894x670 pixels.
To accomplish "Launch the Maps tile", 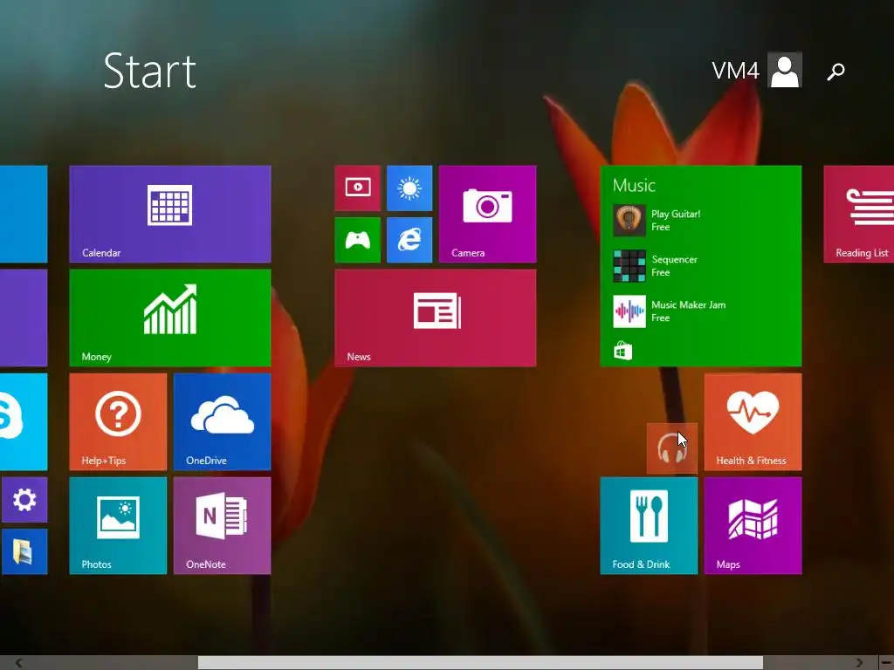I will tap(753, 525).
